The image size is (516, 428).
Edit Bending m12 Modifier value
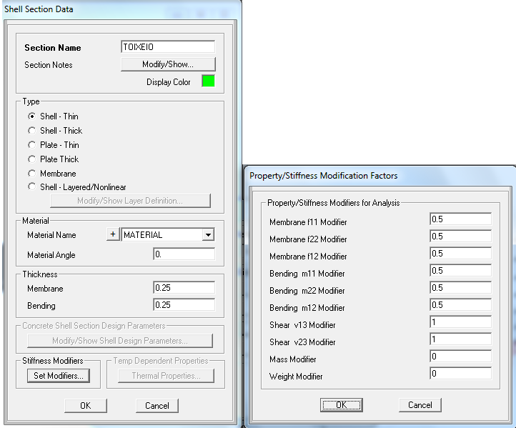point(460,304)
